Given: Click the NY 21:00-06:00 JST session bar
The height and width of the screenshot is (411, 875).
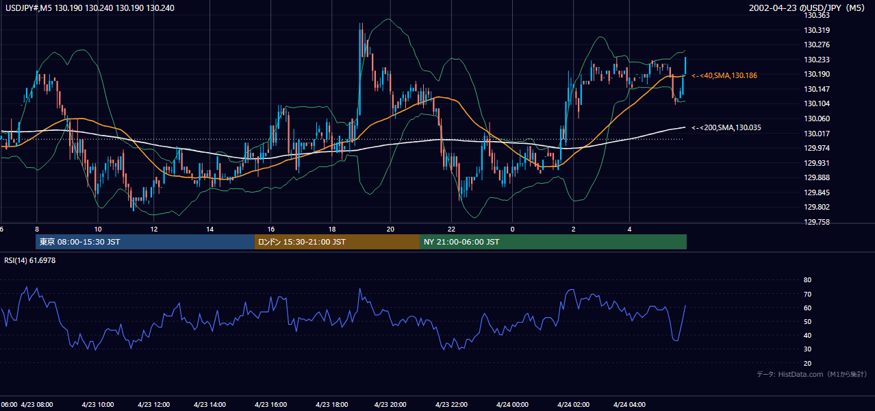Looking at the screenshot, I should [x=553, y=242].
